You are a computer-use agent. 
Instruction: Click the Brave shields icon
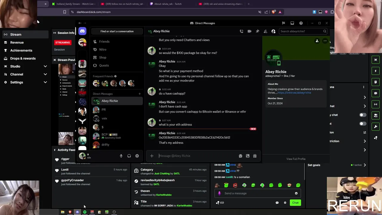click(x=273, y=12)
